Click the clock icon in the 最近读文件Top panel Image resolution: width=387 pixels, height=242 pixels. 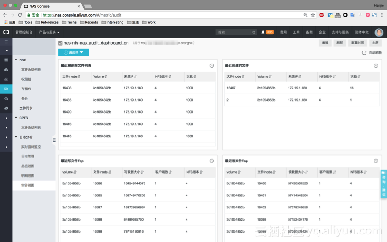point(376,161)
